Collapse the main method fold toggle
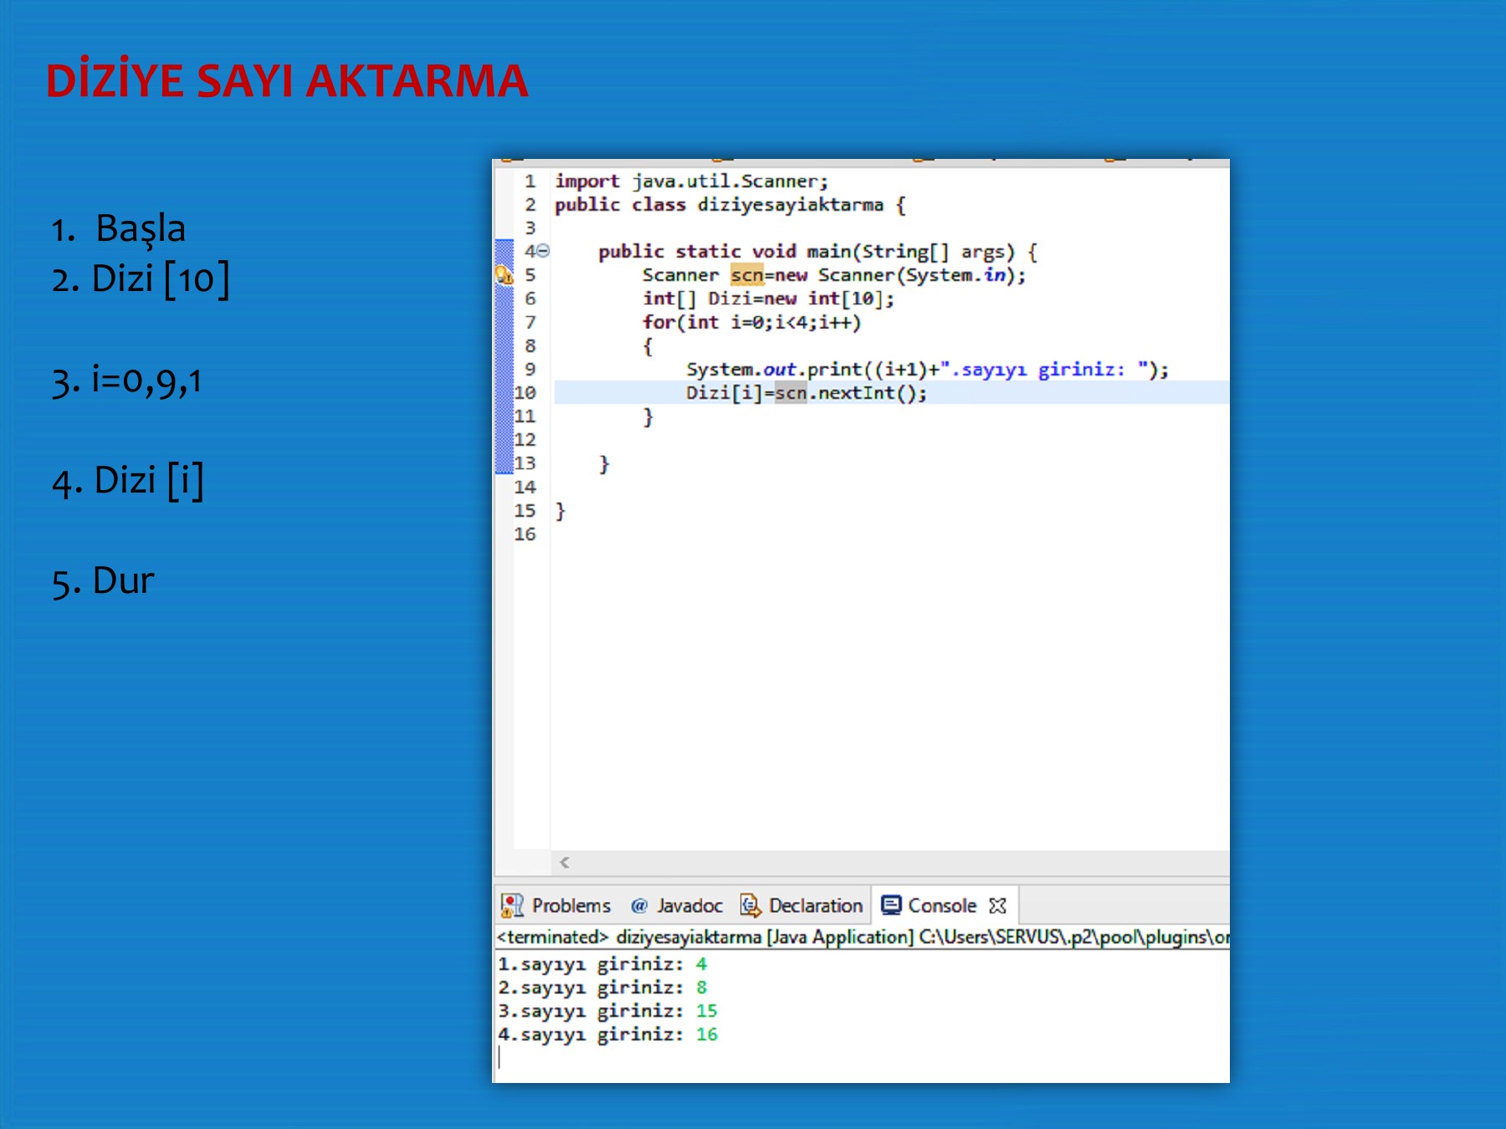This screenshot has height=1129, width=1506. (x=543, y=251)
